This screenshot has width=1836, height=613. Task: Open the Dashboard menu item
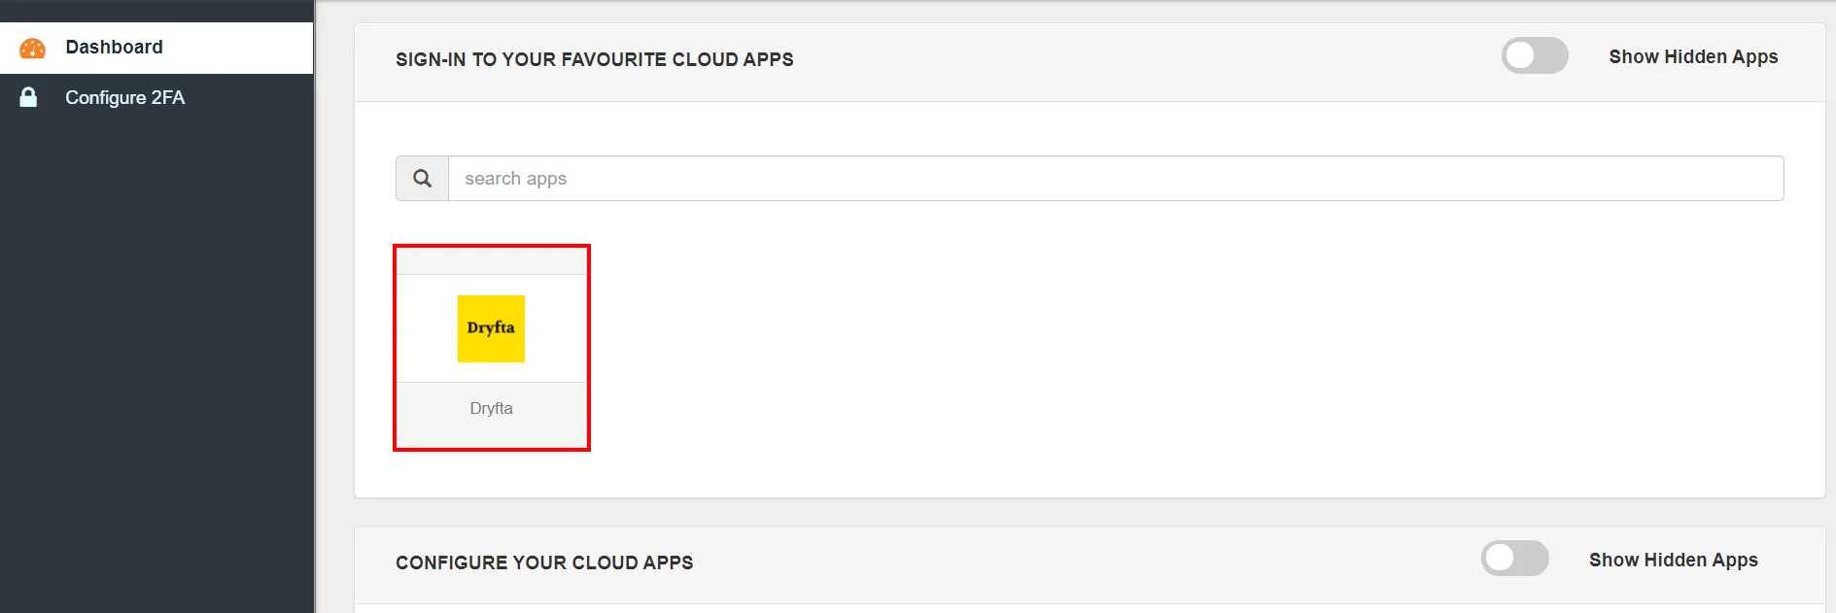click(156, 48)
